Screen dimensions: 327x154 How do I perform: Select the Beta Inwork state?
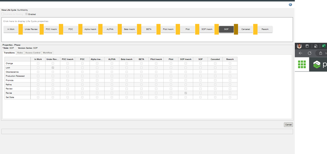129,29
